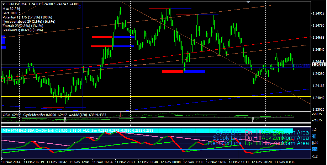
Task: Click the highlighted 0.5 oscillator level label
Action: click(x=314, y=137)
